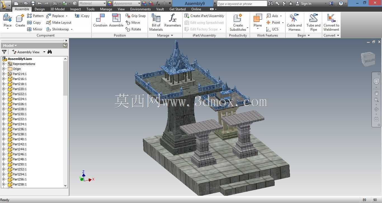Click the iCopy tool
This screenshot has height=203, width=382.
point(82,16)
